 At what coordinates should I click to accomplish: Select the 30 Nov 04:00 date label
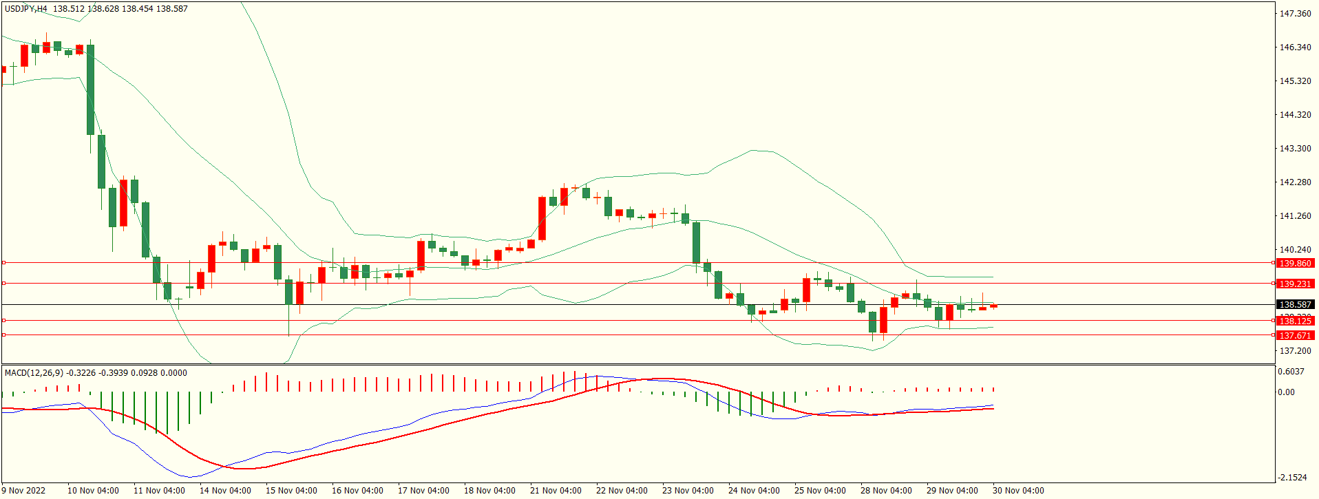pos(1018,491)
